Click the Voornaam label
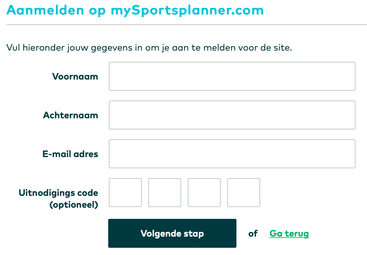Image resolution: width=367 pixels, height=255 pixels. (75, 77)
